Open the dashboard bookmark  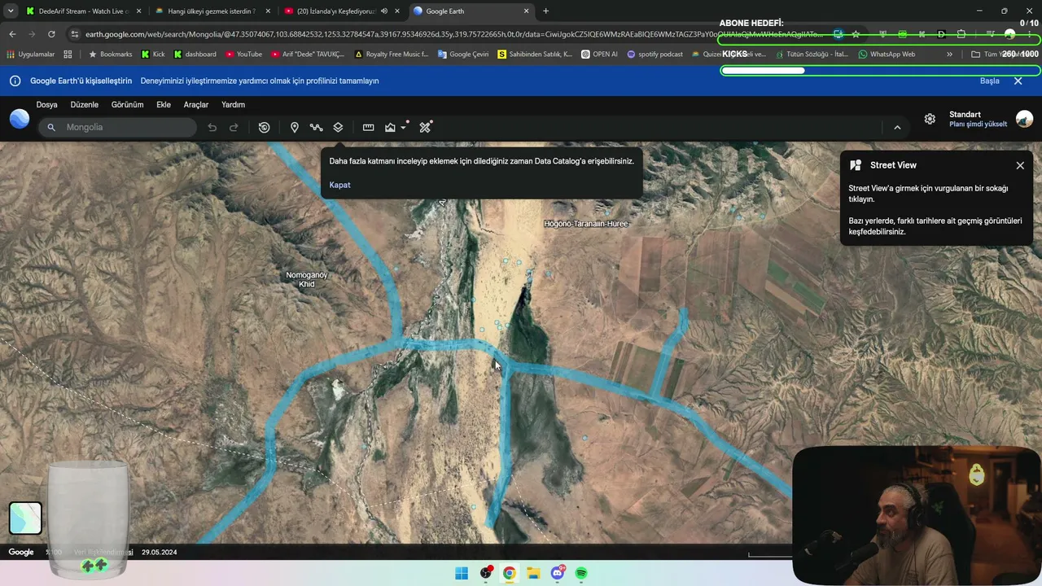tap(195, 55)
